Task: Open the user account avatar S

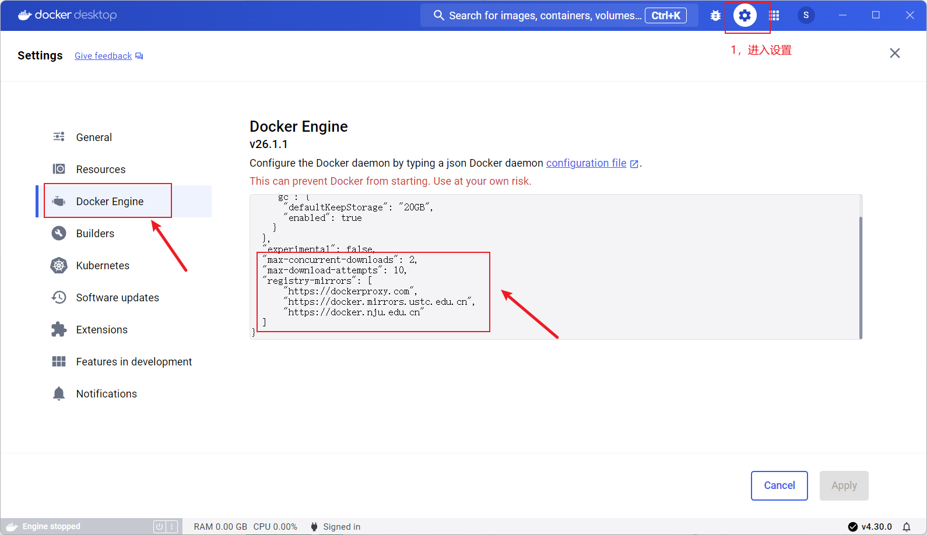Action: point(806,16)
